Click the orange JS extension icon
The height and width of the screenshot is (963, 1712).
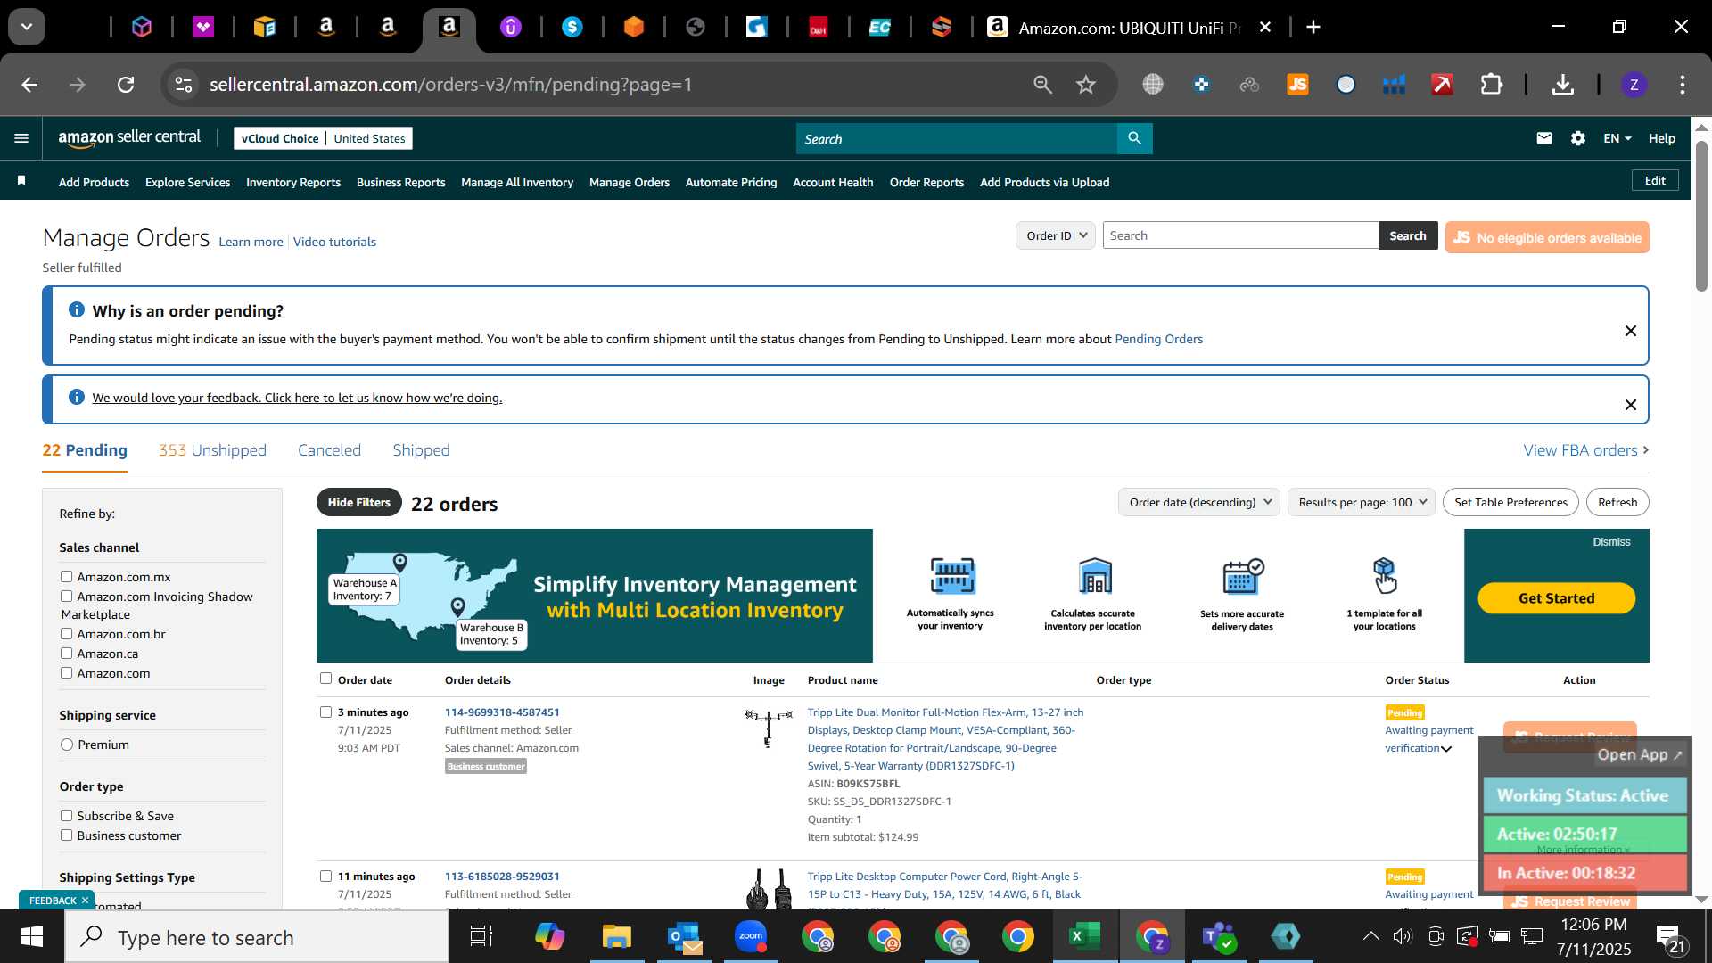tap(1297, 85)
